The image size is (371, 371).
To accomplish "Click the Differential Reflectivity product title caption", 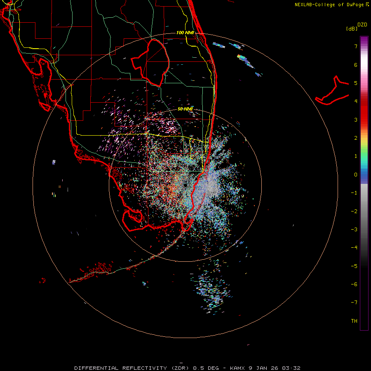I will pos(187,368).
